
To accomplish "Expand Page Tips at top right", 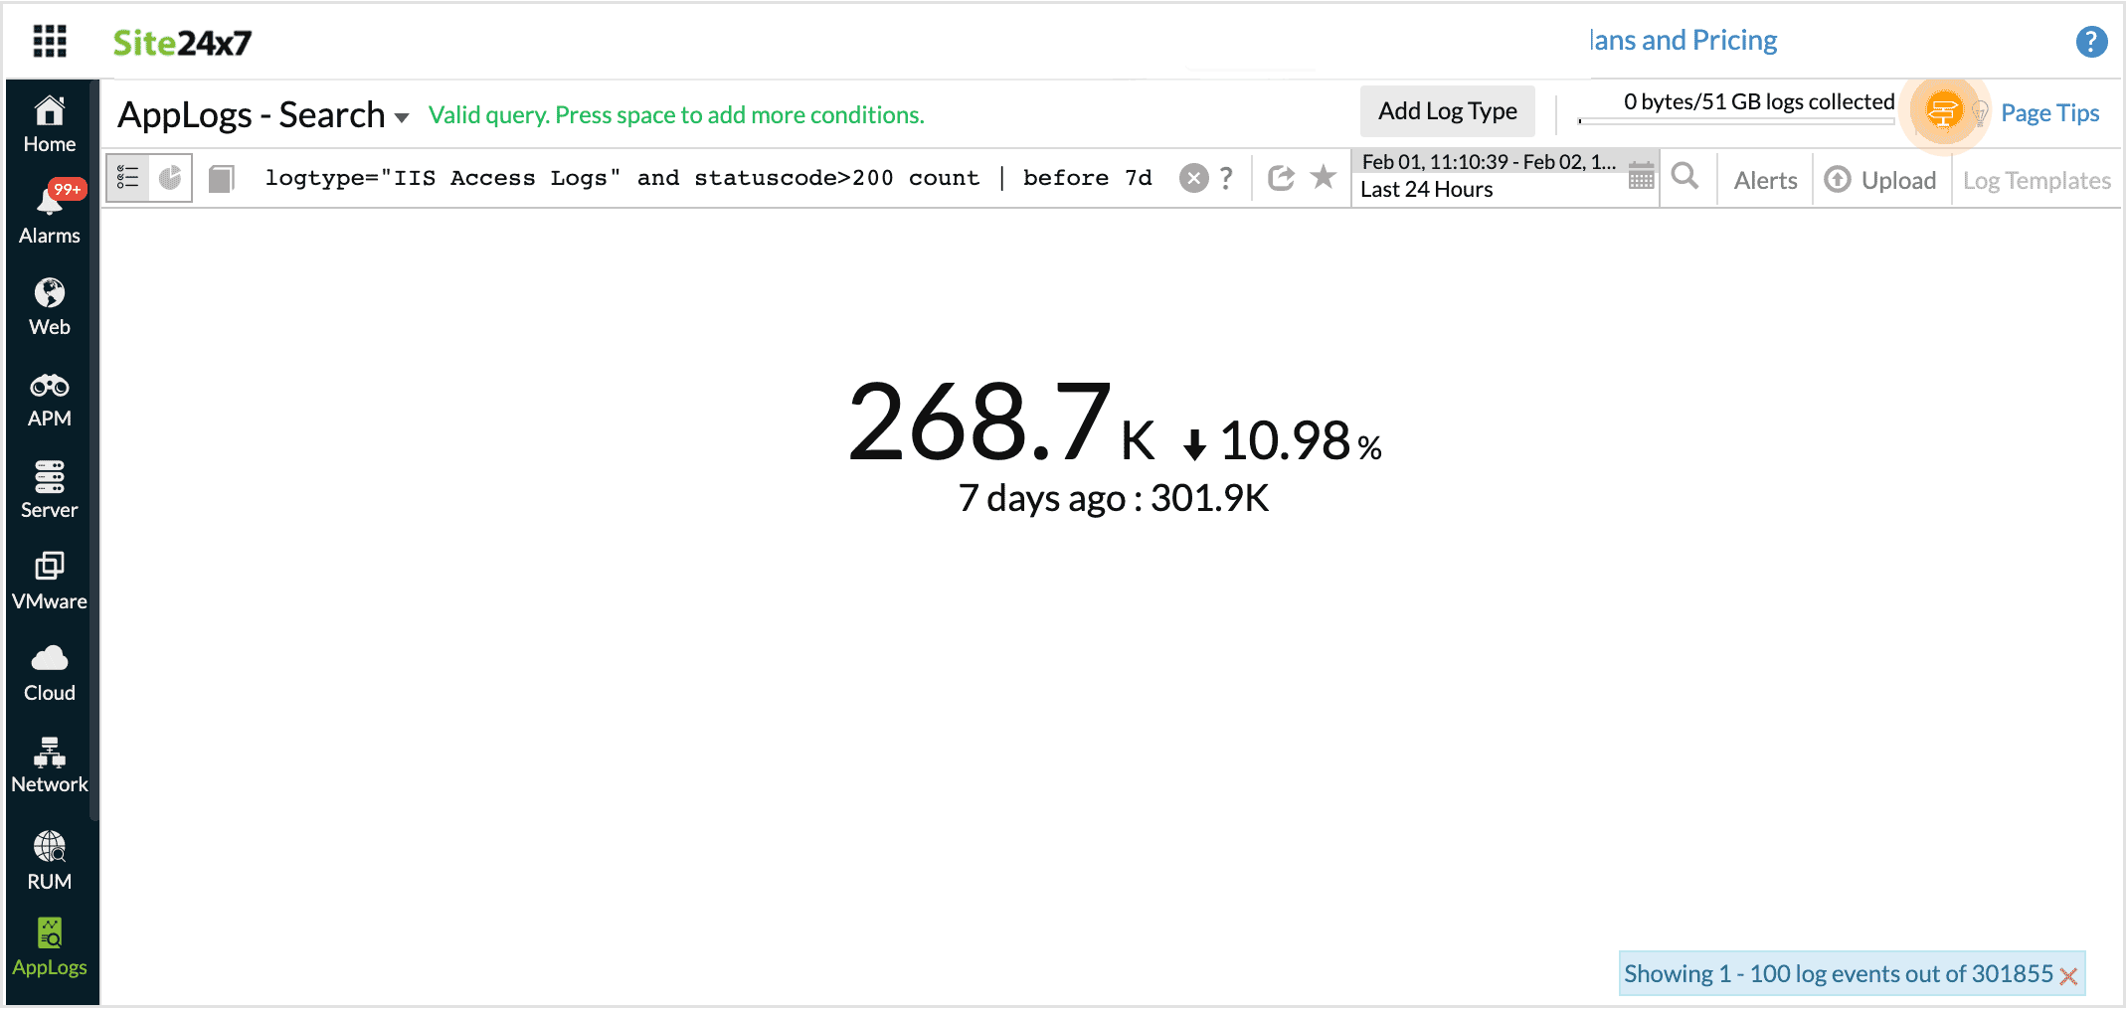I will point(2047,112).
